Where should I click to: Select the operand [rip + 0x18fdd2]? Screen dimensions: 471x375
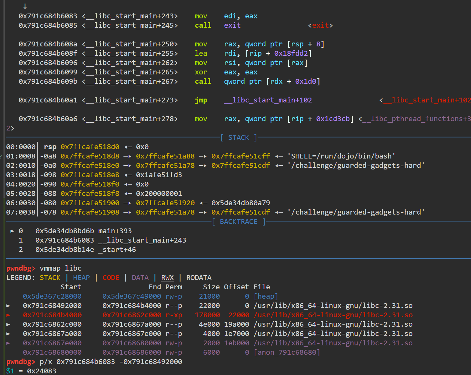click(279, 53)
